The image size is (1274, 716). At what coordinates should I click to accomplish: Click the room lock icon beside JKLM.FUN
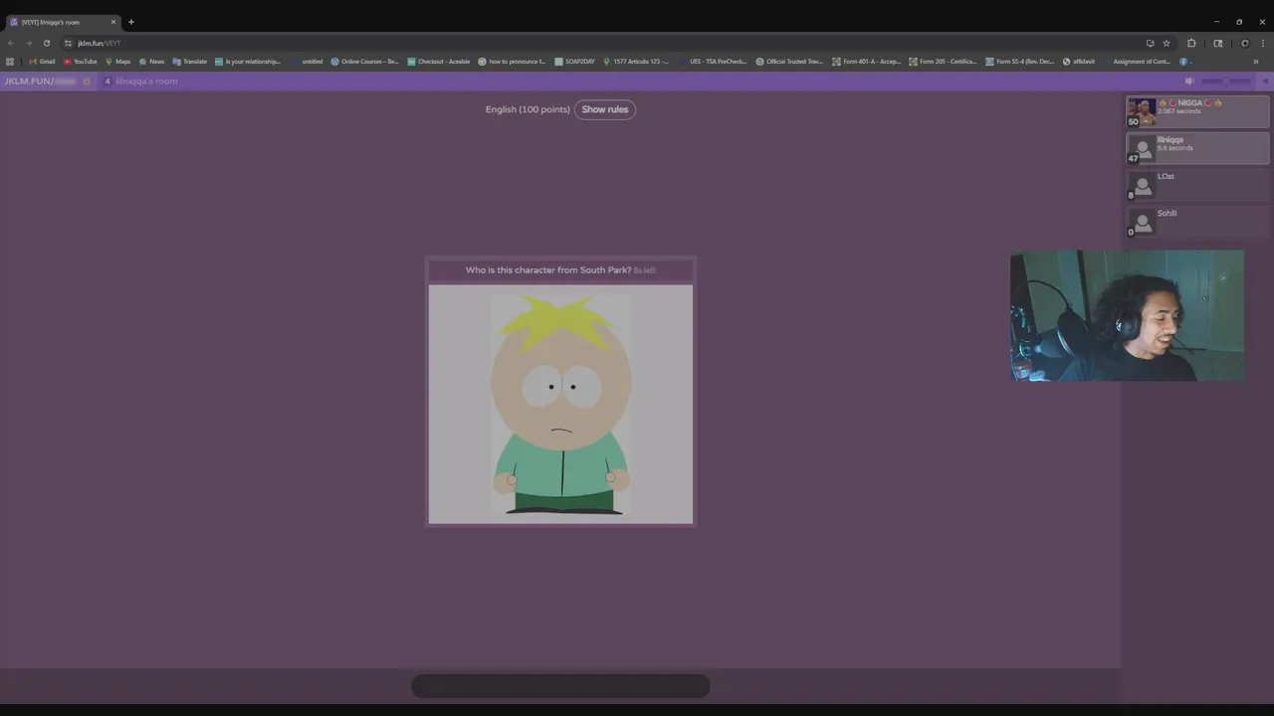[87, 81]
